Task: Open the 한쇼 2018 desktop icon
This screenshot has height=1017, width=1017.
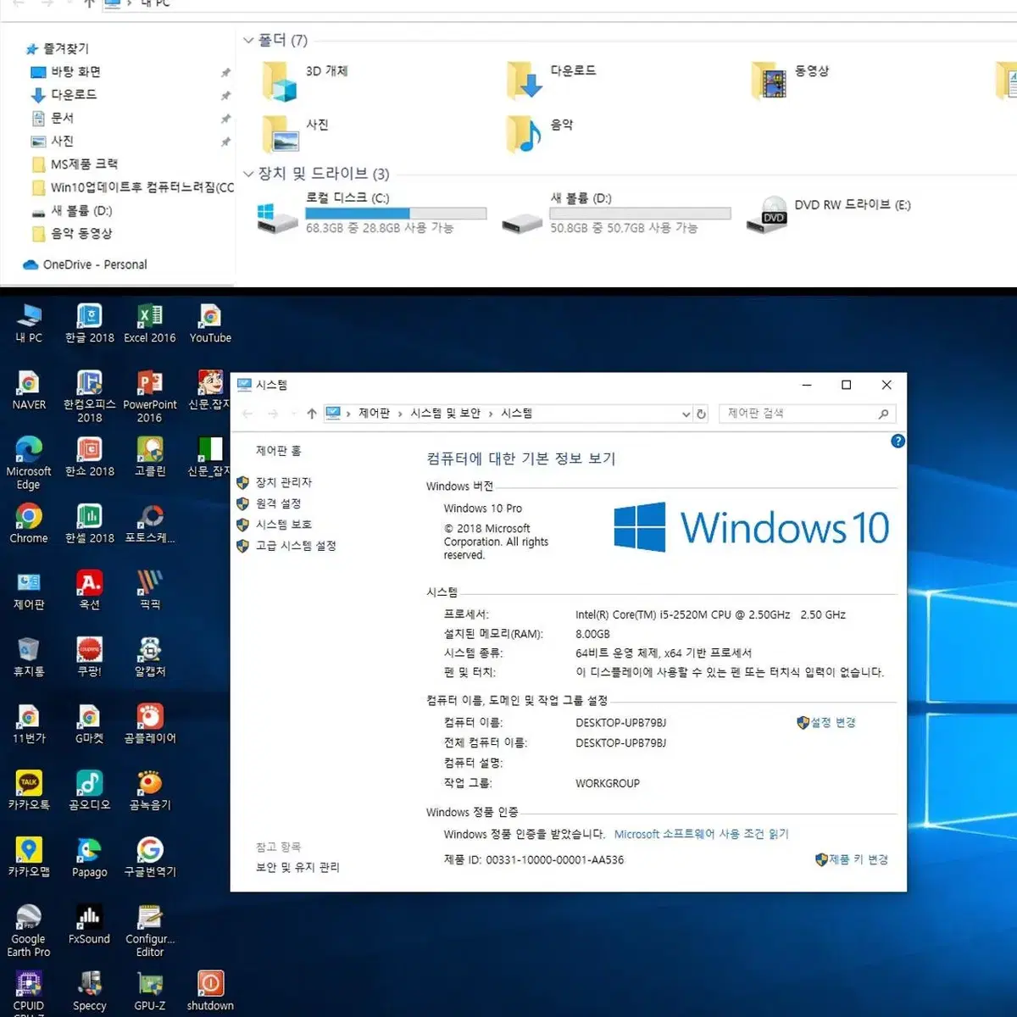Action: (90, 458)
